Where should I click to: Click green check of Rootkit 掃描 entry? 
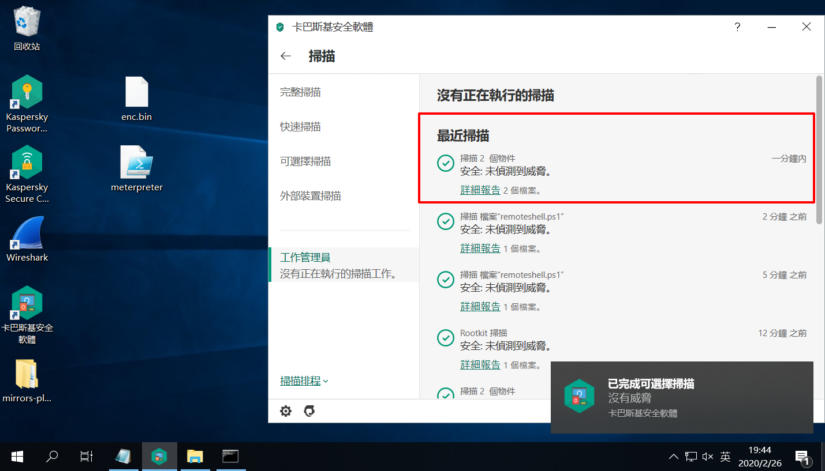[445, 338]
